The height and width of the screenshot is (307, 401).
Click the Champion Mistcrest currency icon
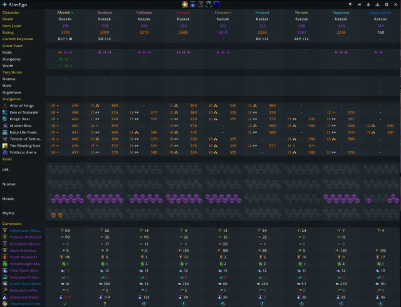[5, 244]
